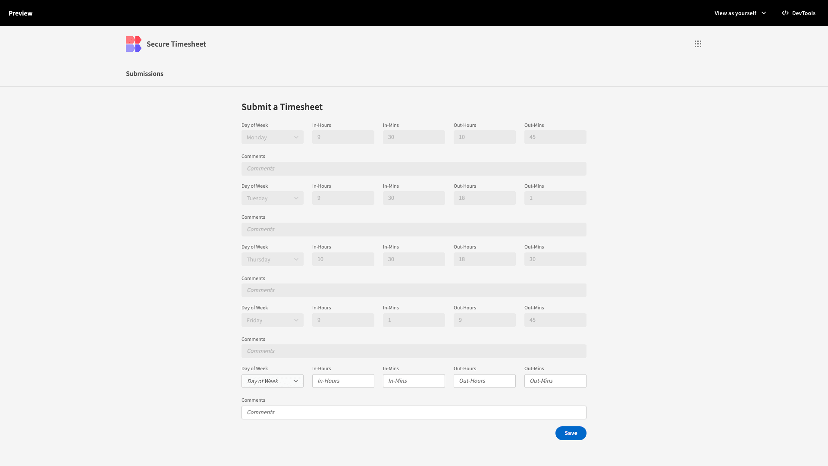Select Tuesday's Out-Mins field
This screenshot has height=466, width=828.
[555, 198]
